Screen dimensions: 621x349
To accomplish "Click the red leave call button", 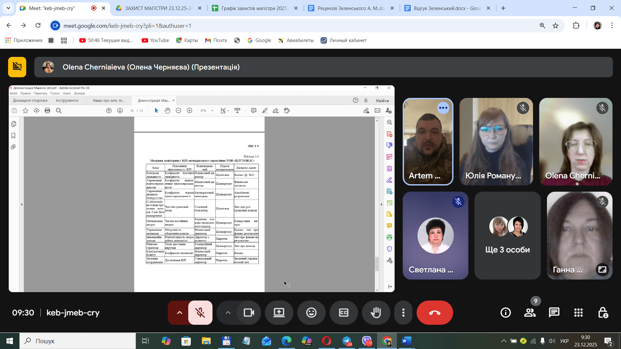I will pyautogui.click(x=434, y=312).
